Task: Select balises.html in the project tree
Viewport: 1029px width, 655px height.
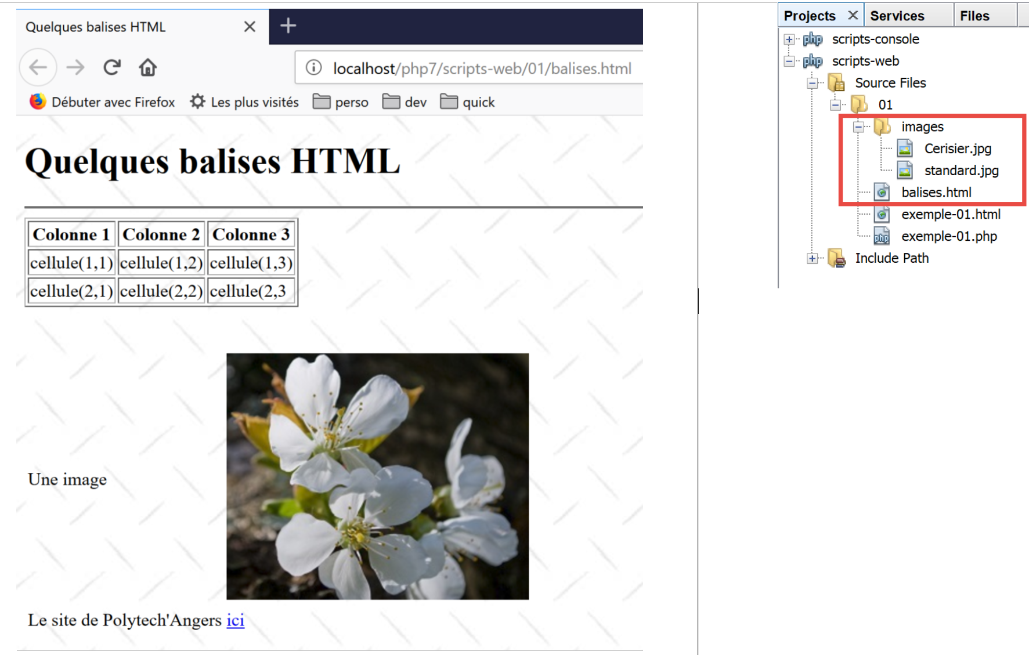Action: pos(936,193)
